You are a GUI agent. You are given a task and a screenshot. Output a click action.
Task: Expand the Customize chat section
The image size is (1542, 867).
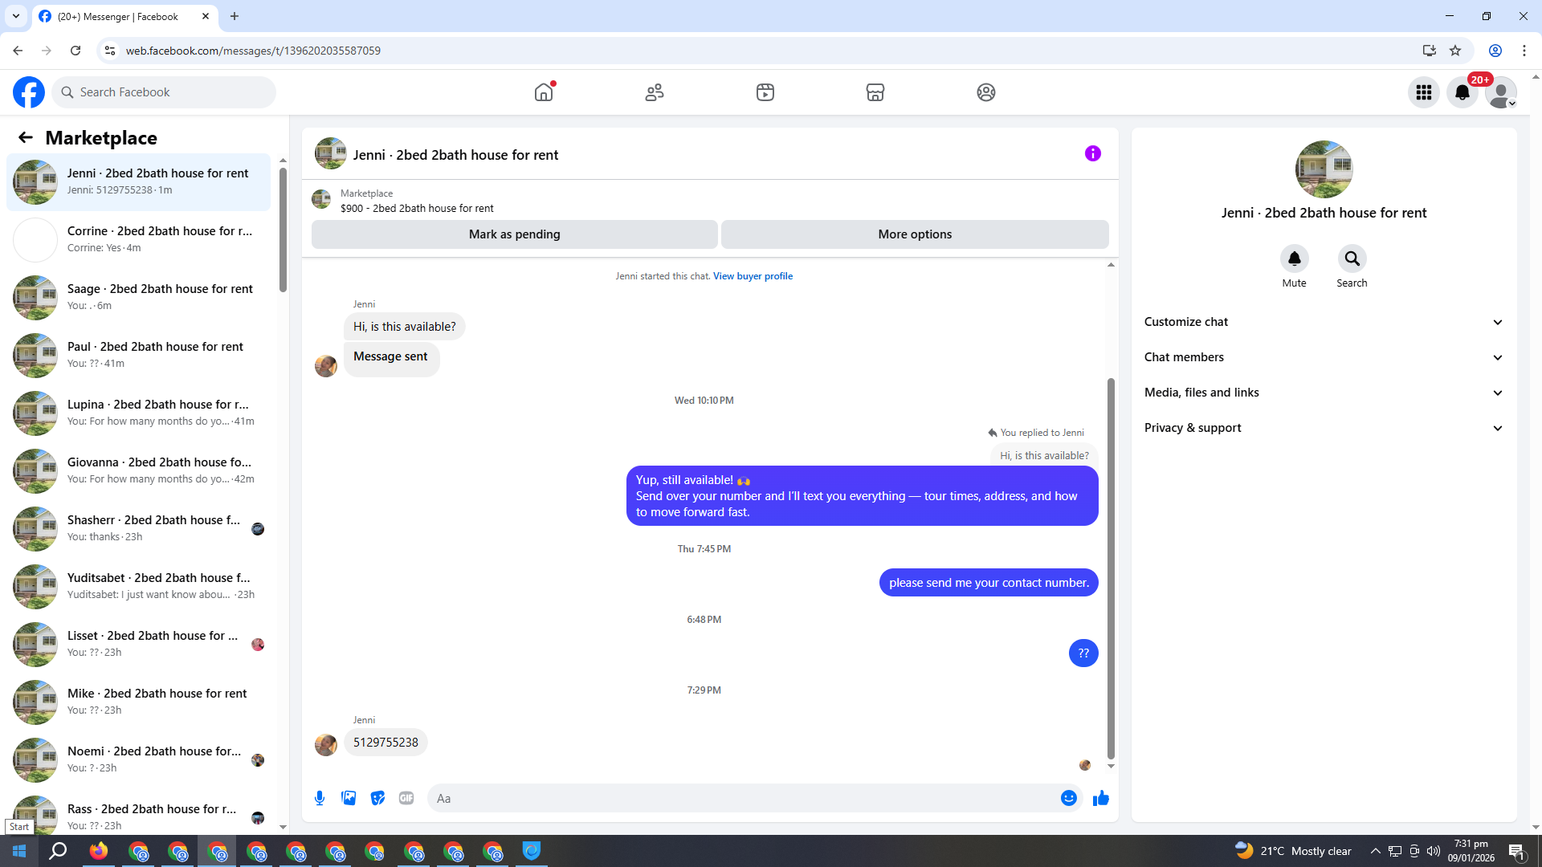1324,322
